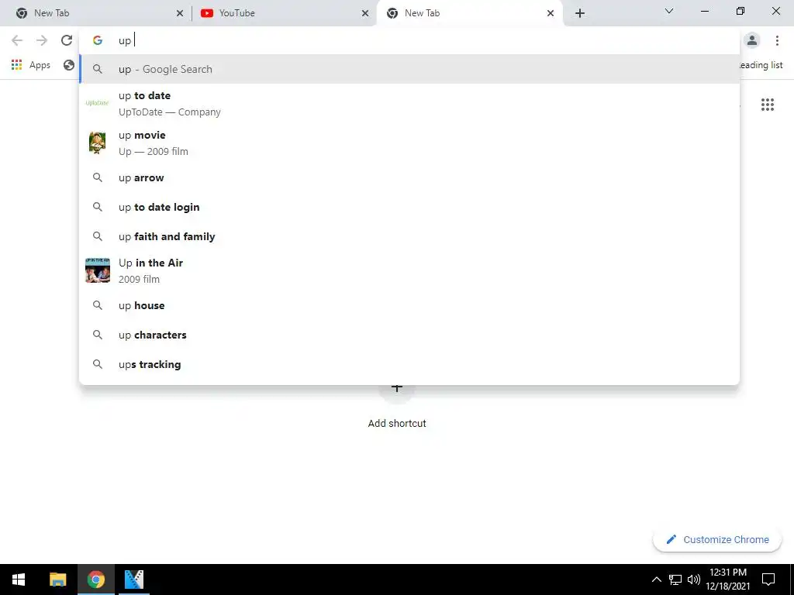This screenshot has height=595, width=794.
Task: Click magnifier icon beside 'up - Google Search'
Action: pyautogui.click(x=98, y=69)
